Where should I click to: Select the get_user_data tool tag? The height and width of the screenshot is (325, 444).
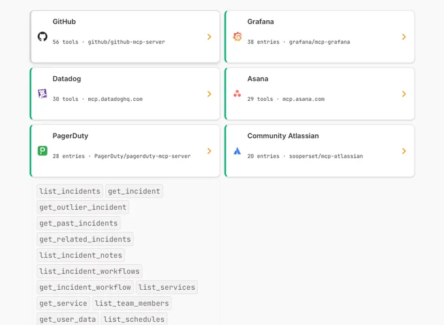(x=68, y=319)
